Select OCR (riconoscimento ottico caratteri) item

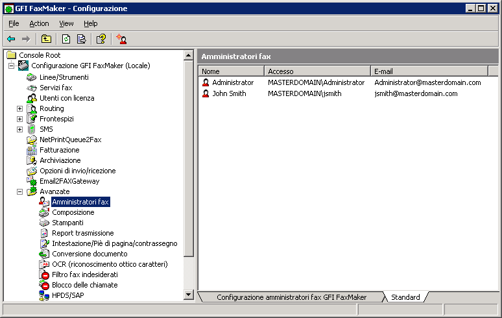[x=110, y=264]
